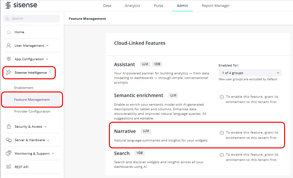Click the Monitoring & Support icon

pos(9,153)
